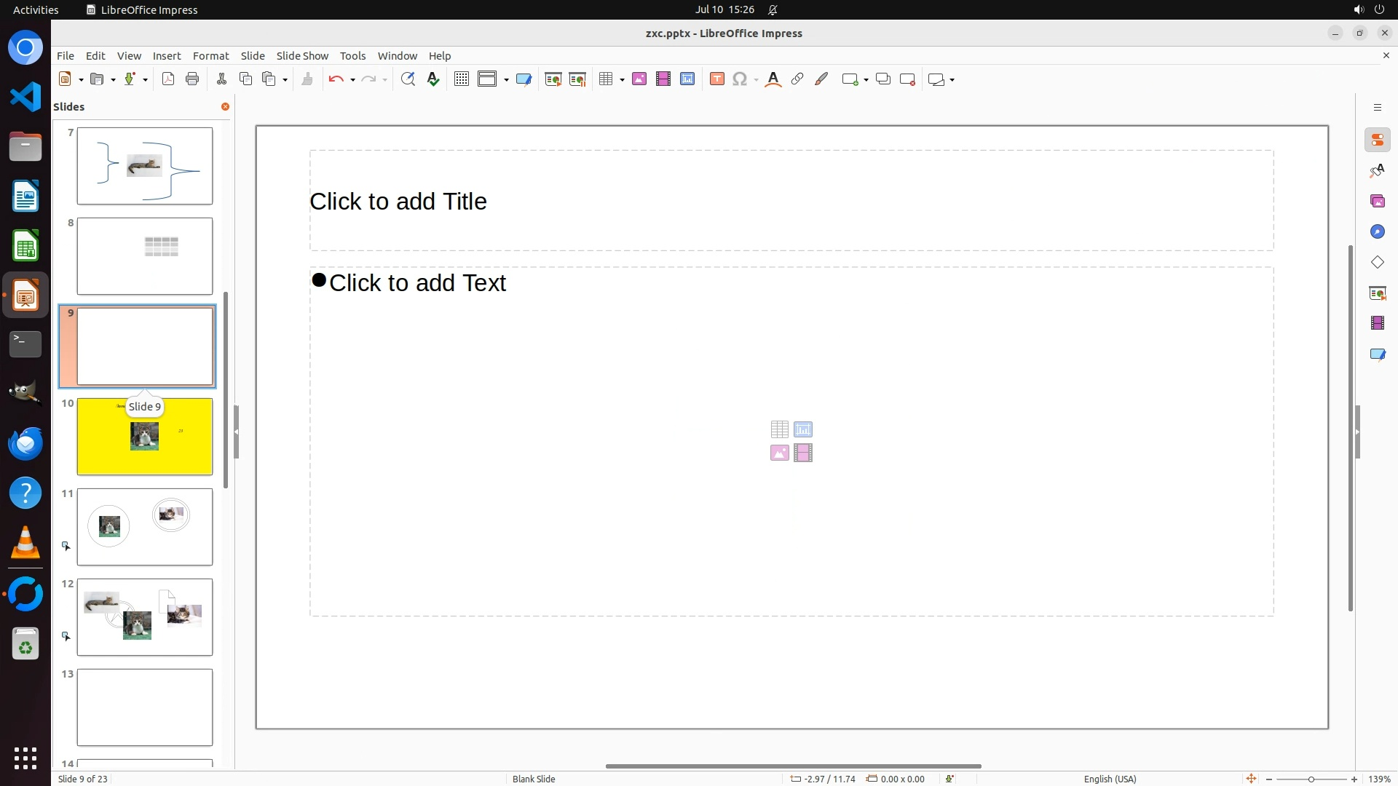The image size is (1398, 786).
Task: Open the Format menu
Action: 210,56
